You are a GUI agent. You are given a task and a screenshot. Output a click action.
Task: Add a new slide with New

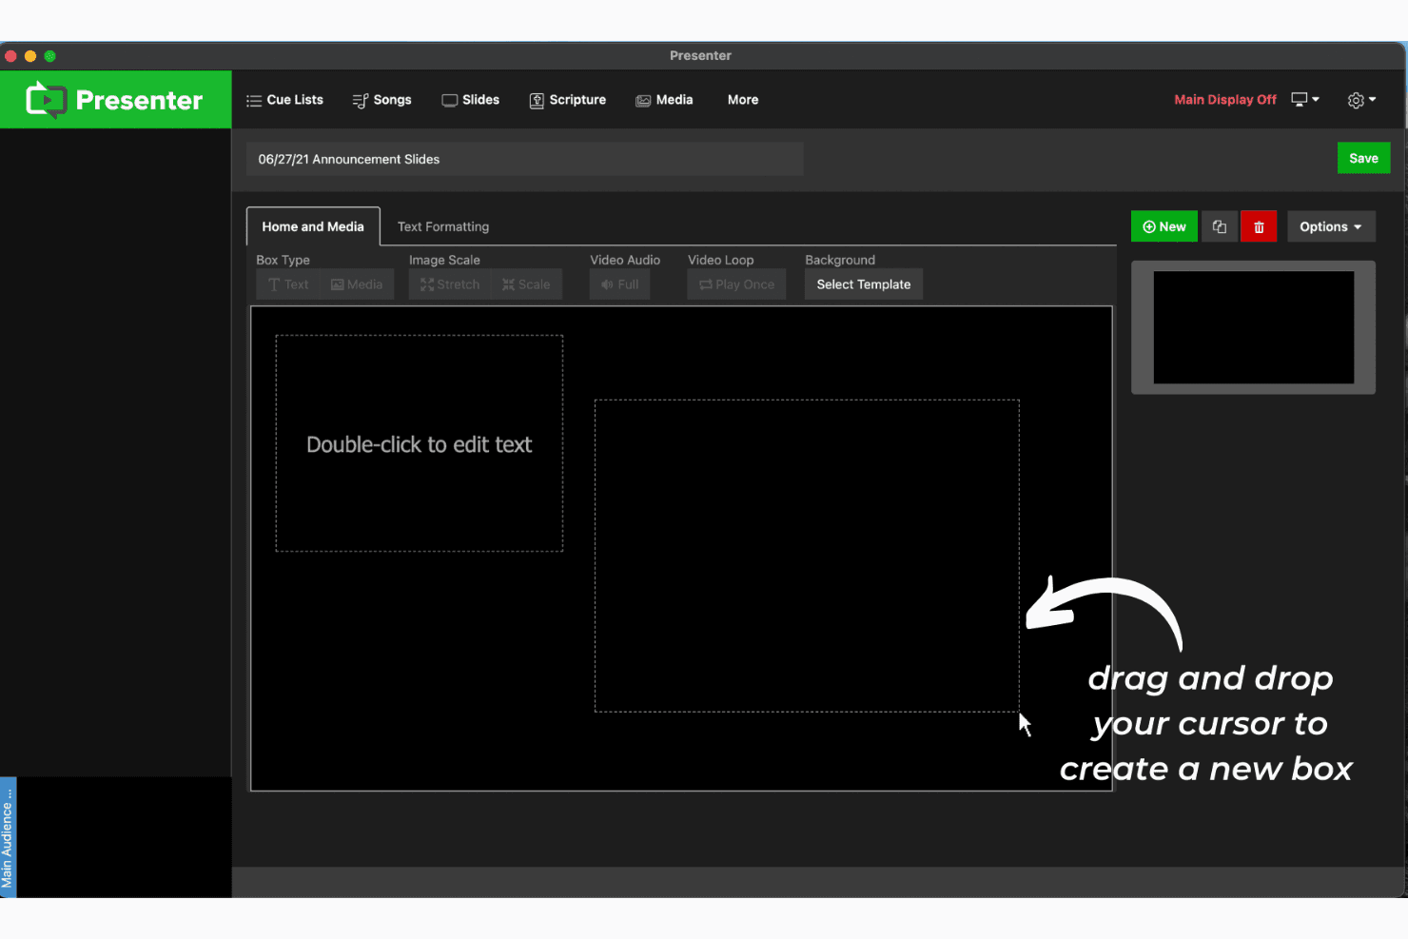1164,226
